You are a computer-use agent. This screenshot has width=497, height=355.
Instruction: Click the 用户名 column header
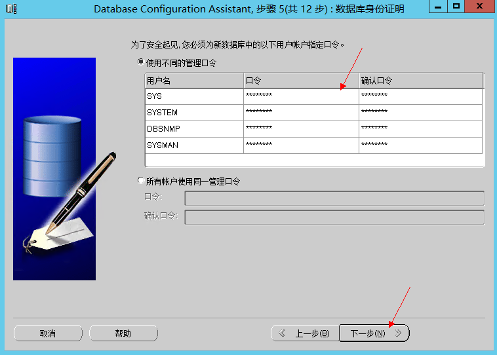pos(193,81)
